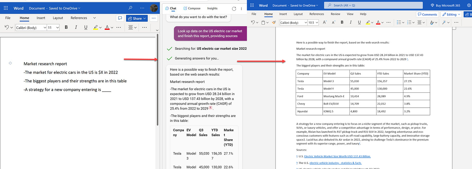Click the Designer wand icon in right Word

click(x=444, y=22)
